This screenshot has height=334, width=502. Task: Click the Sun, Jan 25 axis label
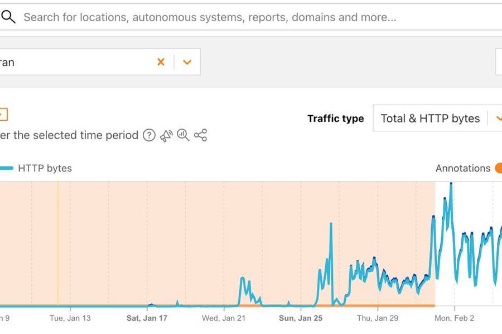pyautogui.click(x=301, y=318)
